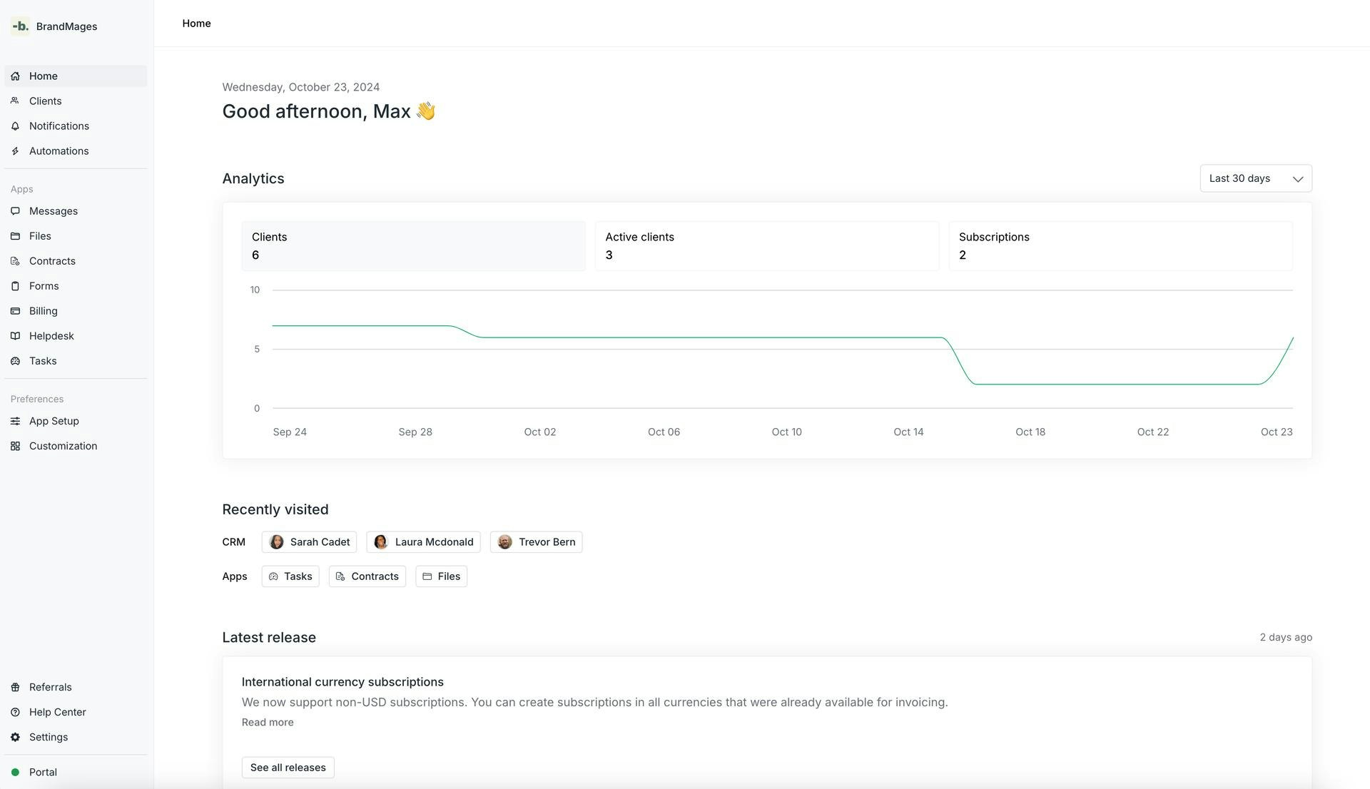
Task: Click the BrandMages workspace name
Action: [66, 26]
